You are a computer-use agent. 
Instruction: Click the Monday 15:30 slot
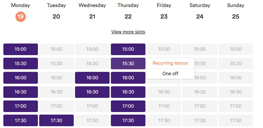[21, 63]
